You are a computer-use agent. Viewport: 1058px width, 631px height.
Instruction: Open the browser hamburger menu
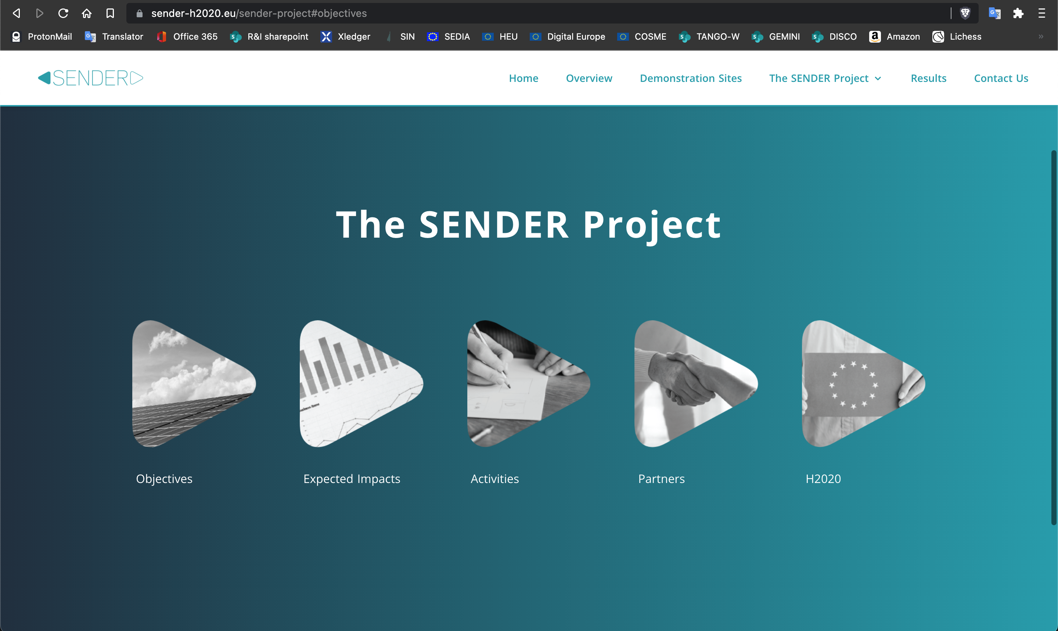click(x=1041, y=13)
